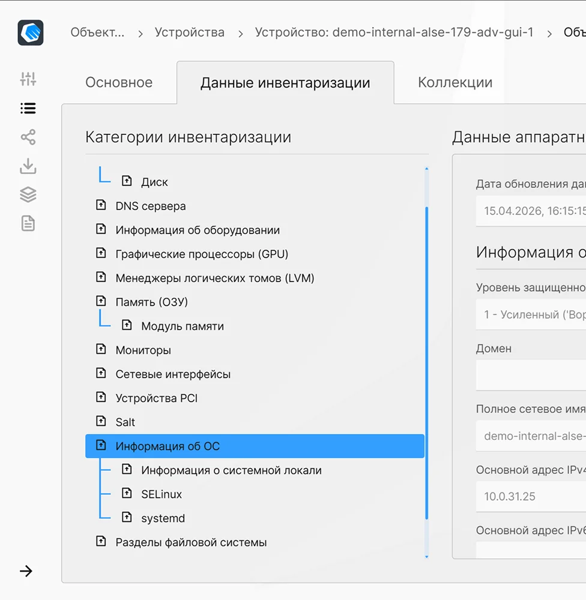Click the icon beside Сетевые интерфейсы
Viewport: 586px width, 600px height.
pos(101,373)
